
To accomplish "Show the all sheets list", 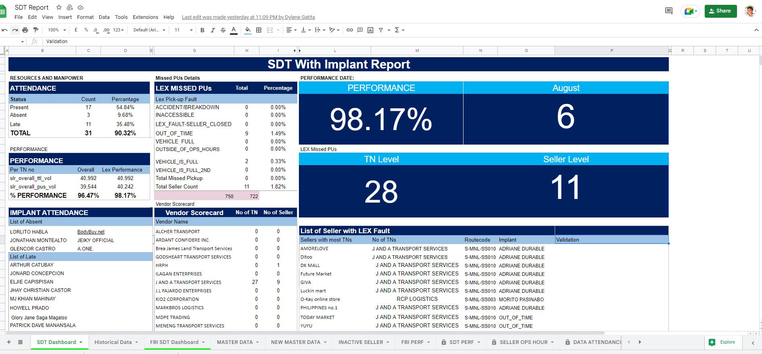I will click(20, 342).
